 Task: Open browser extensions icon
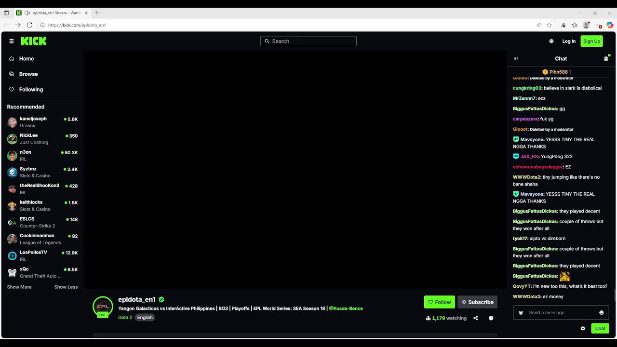tap(563, 25)
